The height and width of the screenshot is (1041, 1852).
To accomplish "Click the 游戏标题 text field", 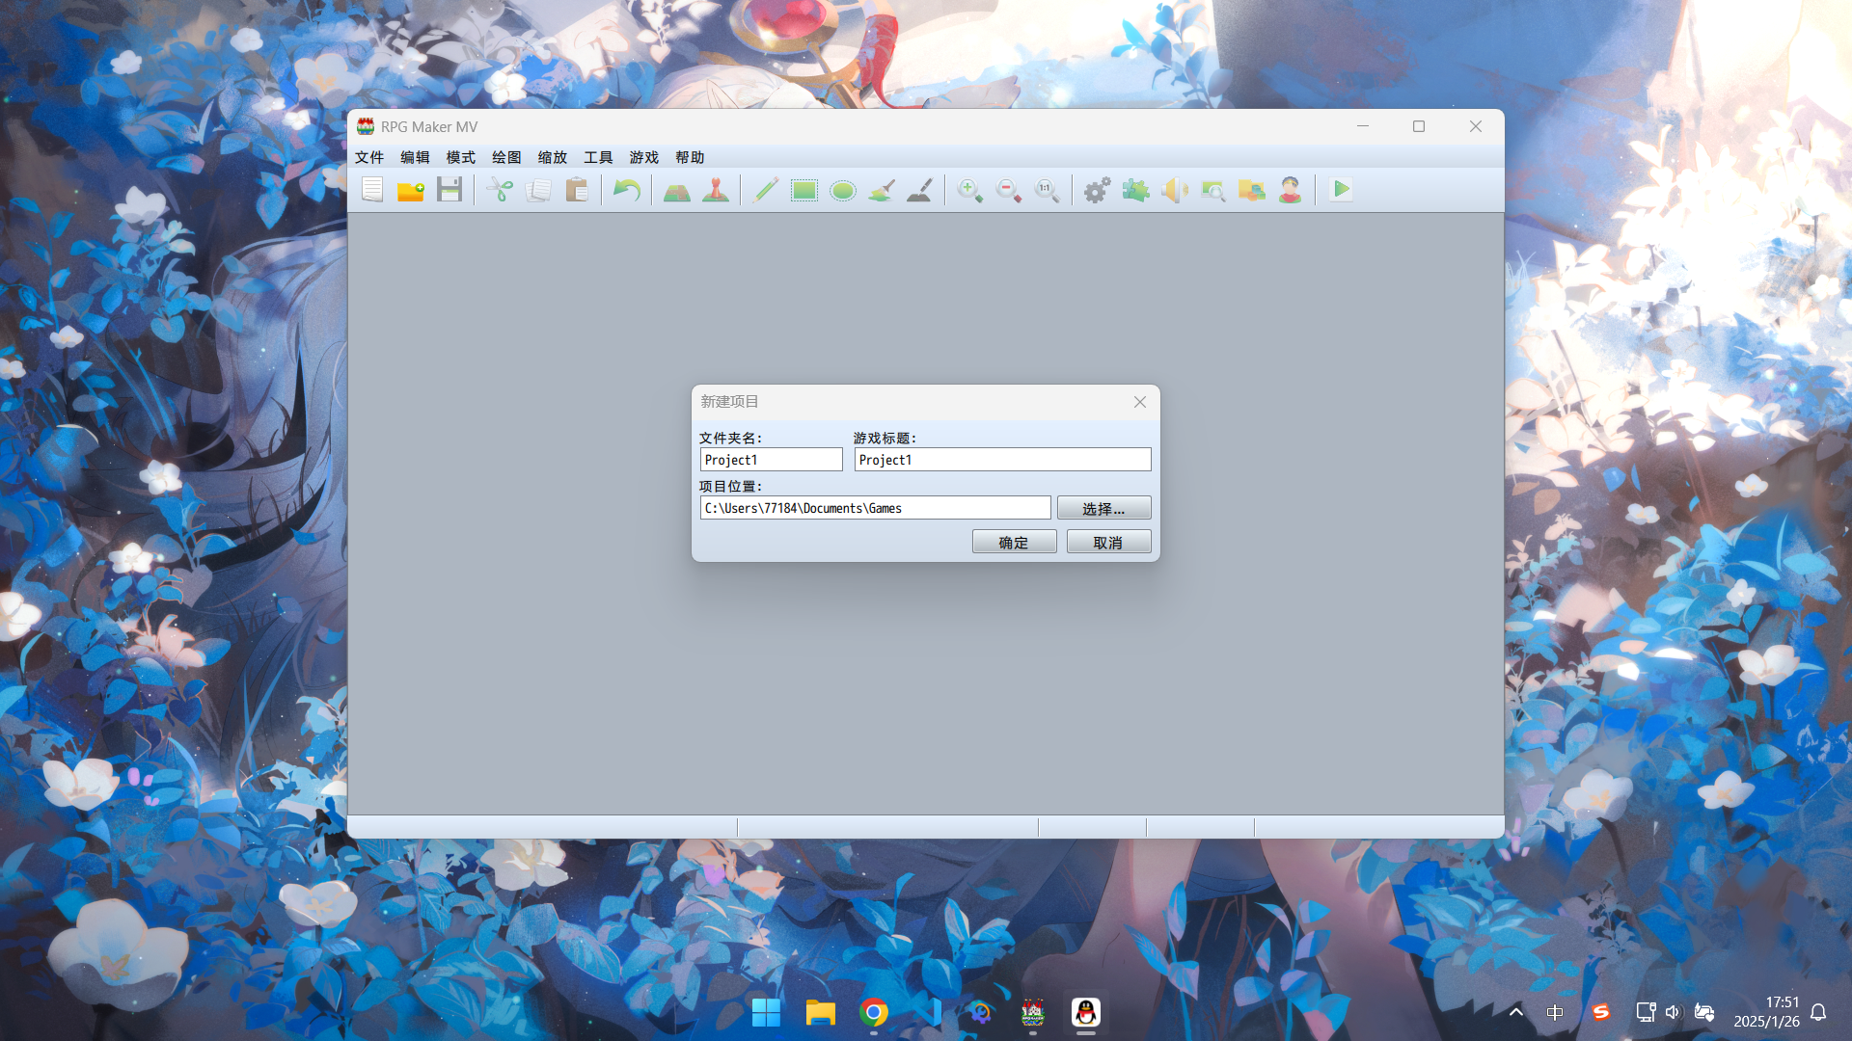I will pos(1002,460).
